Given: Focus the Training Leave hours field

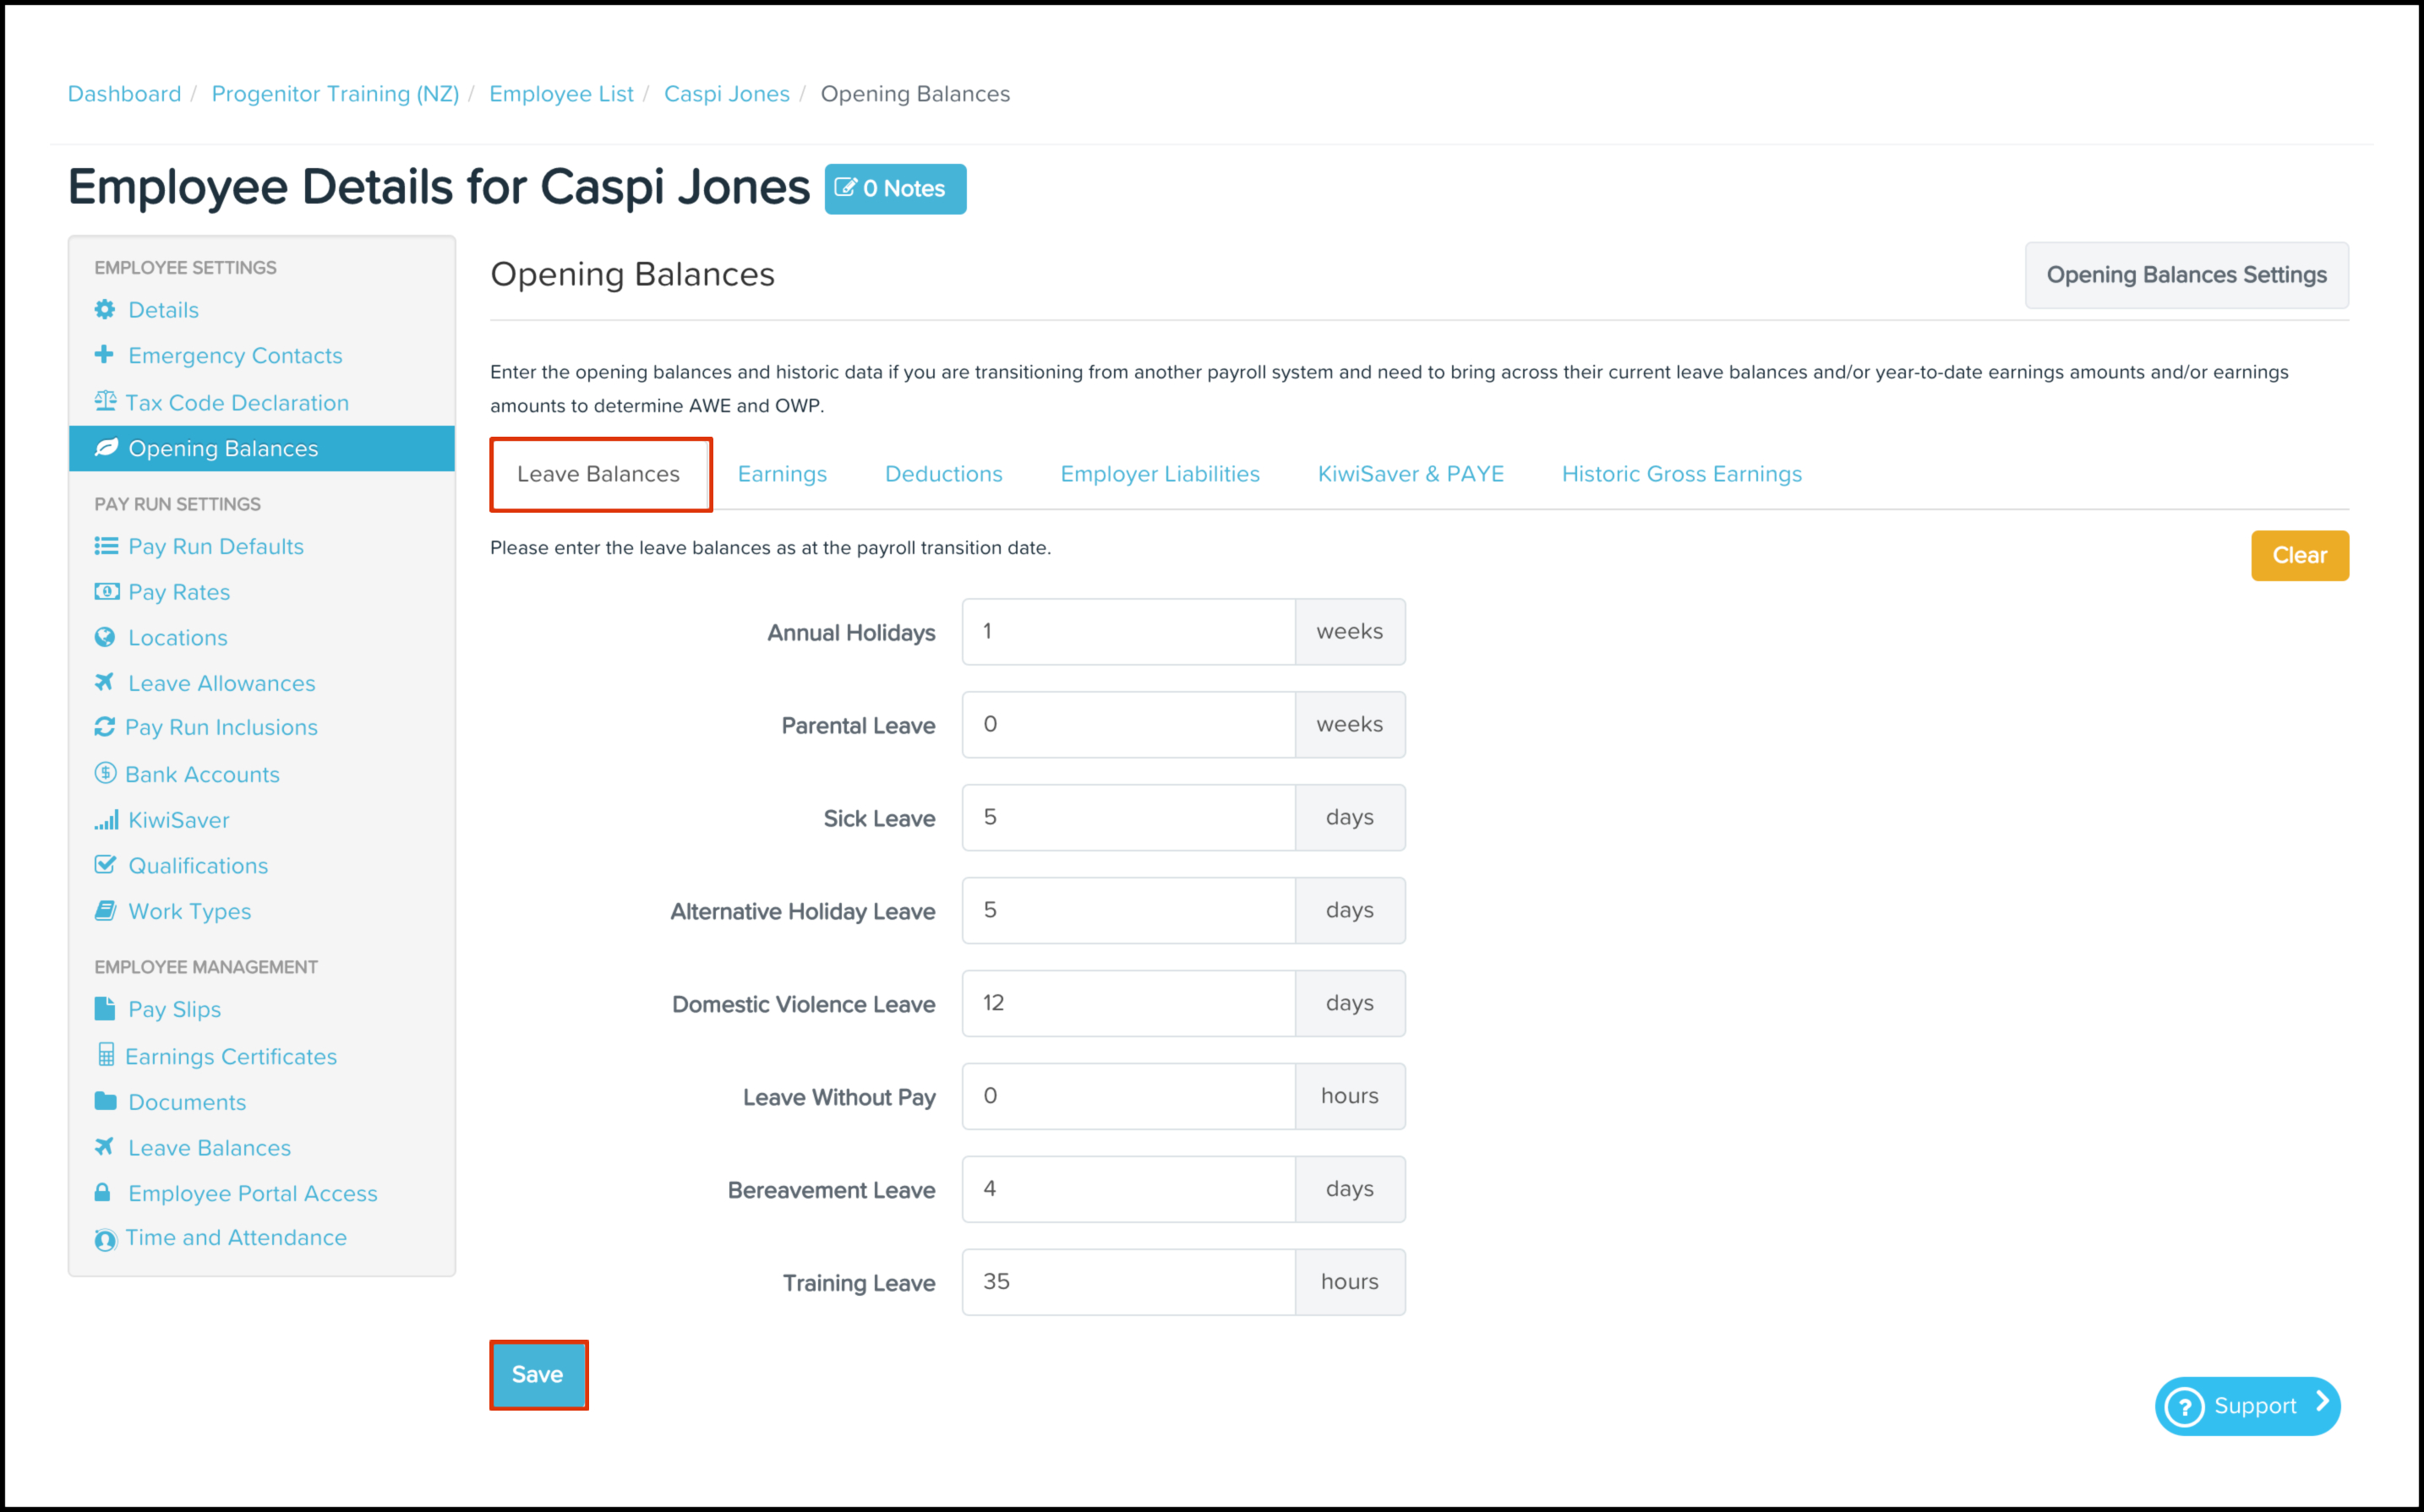Looking at the screenshot, I should point(1127,1282).
